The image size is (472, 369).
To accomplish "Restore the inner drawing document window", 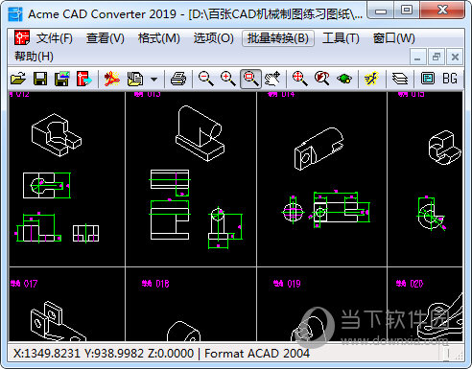I will [x=437, y=58].
